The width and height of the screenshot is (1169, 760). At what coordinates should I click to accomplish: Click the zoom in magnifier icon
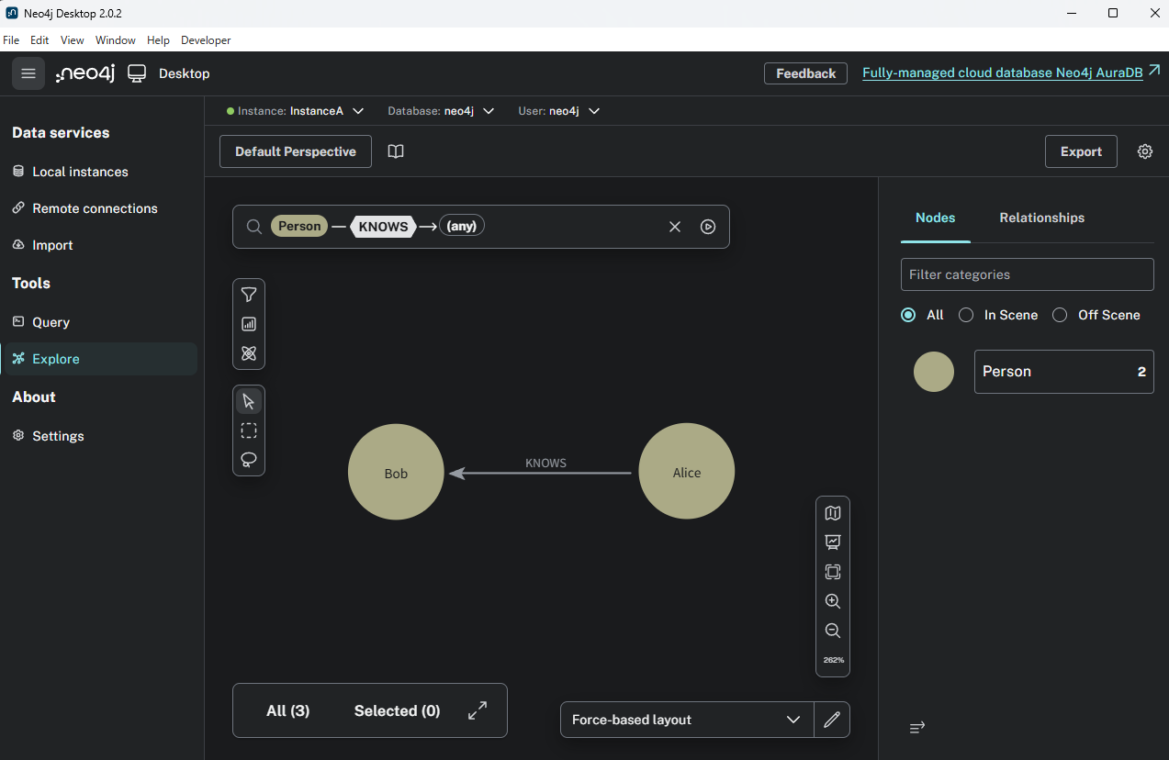(x=833, y=601)
